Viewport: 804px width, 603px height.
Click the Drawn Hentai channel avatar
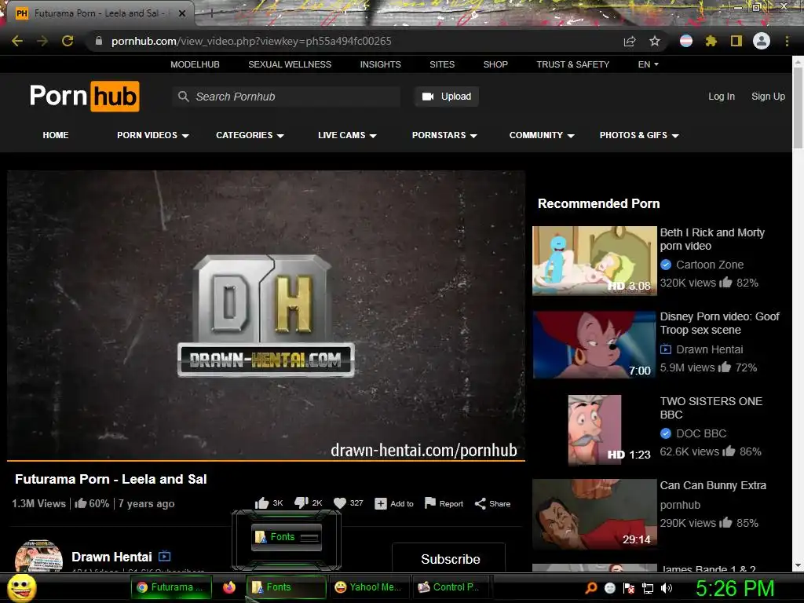(39, 556)
